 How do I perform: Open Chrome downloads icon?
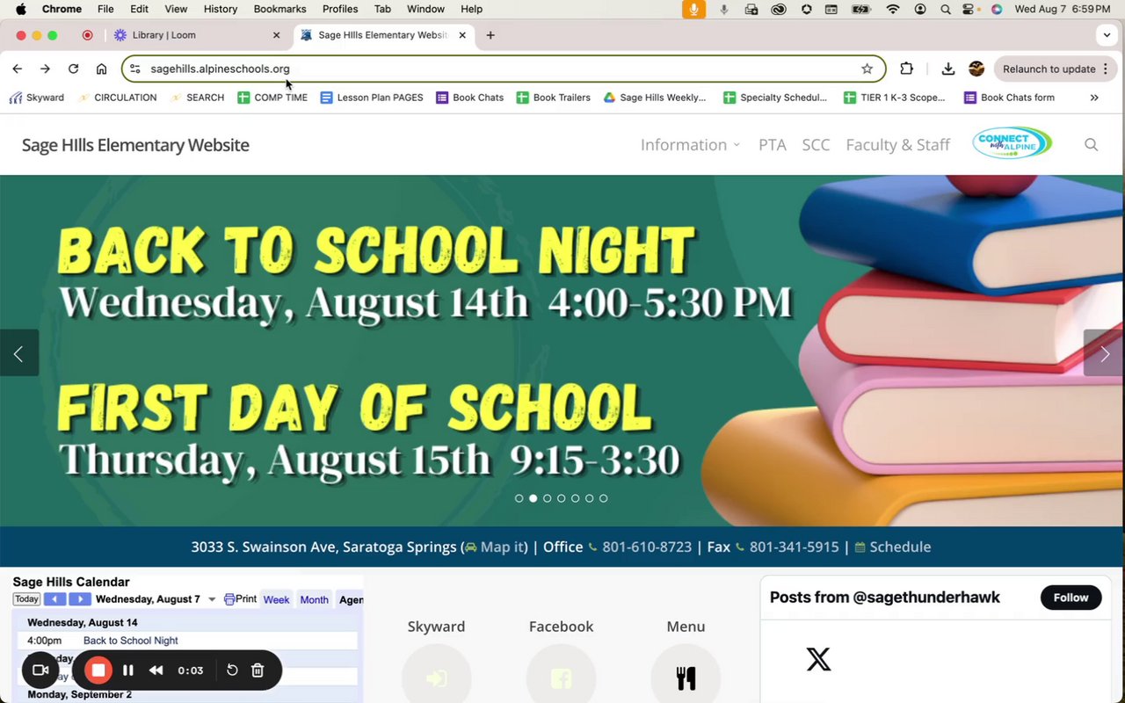(x=947, y=69)
